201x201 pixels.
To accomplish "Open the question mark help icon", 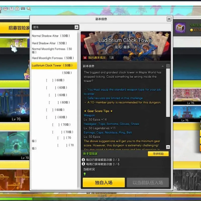I will [11, 9].
